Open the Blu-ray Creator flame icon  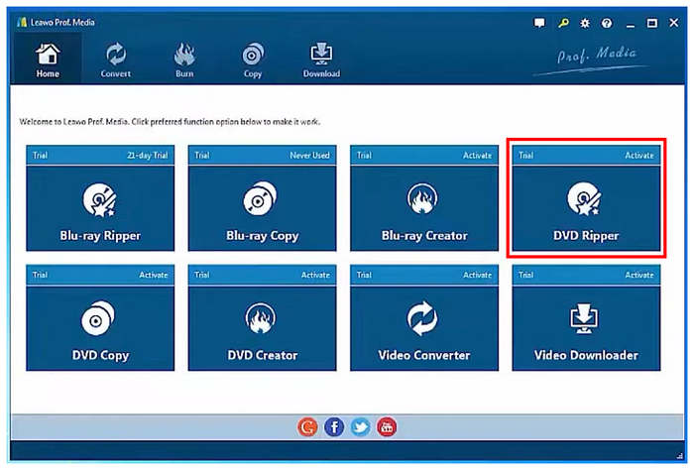pyautogui.click(x=422, y=198)
